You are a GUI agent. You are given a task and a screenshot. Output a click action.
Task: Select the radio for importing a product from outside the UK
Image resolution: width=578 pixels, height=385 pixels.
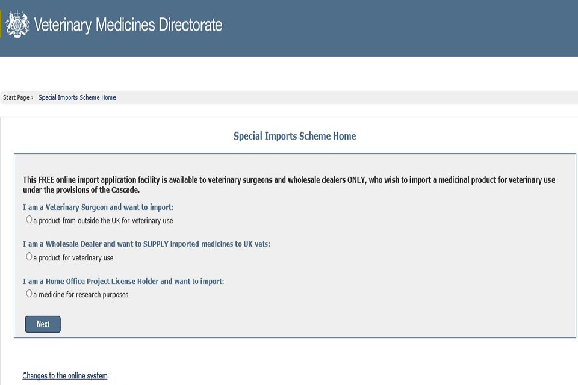(29, 220)
